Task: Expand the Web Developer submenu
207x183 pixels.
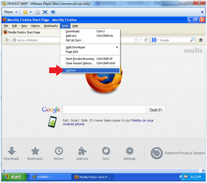Action: (90, 47)
